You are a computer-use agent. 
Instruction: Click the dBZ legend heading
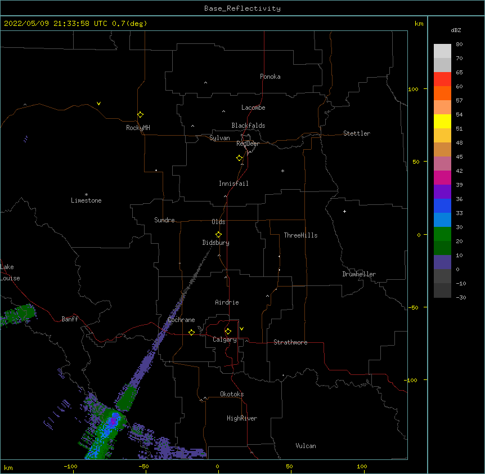pos(456,30)
